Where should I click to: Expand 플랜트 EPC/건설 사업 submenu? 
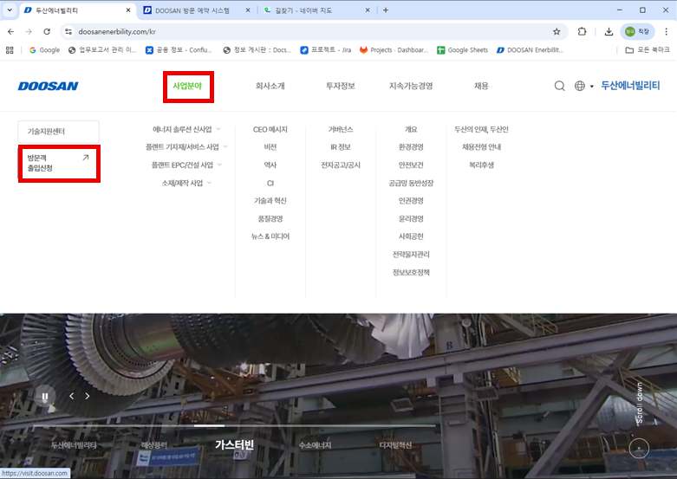coord(187,165)
